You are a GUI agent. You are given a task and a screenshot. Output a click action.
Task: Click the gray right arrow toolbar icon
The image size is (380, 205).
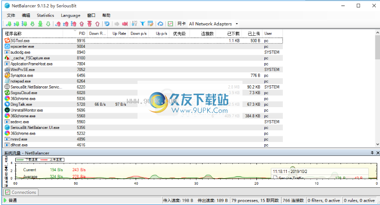point(117,24)
